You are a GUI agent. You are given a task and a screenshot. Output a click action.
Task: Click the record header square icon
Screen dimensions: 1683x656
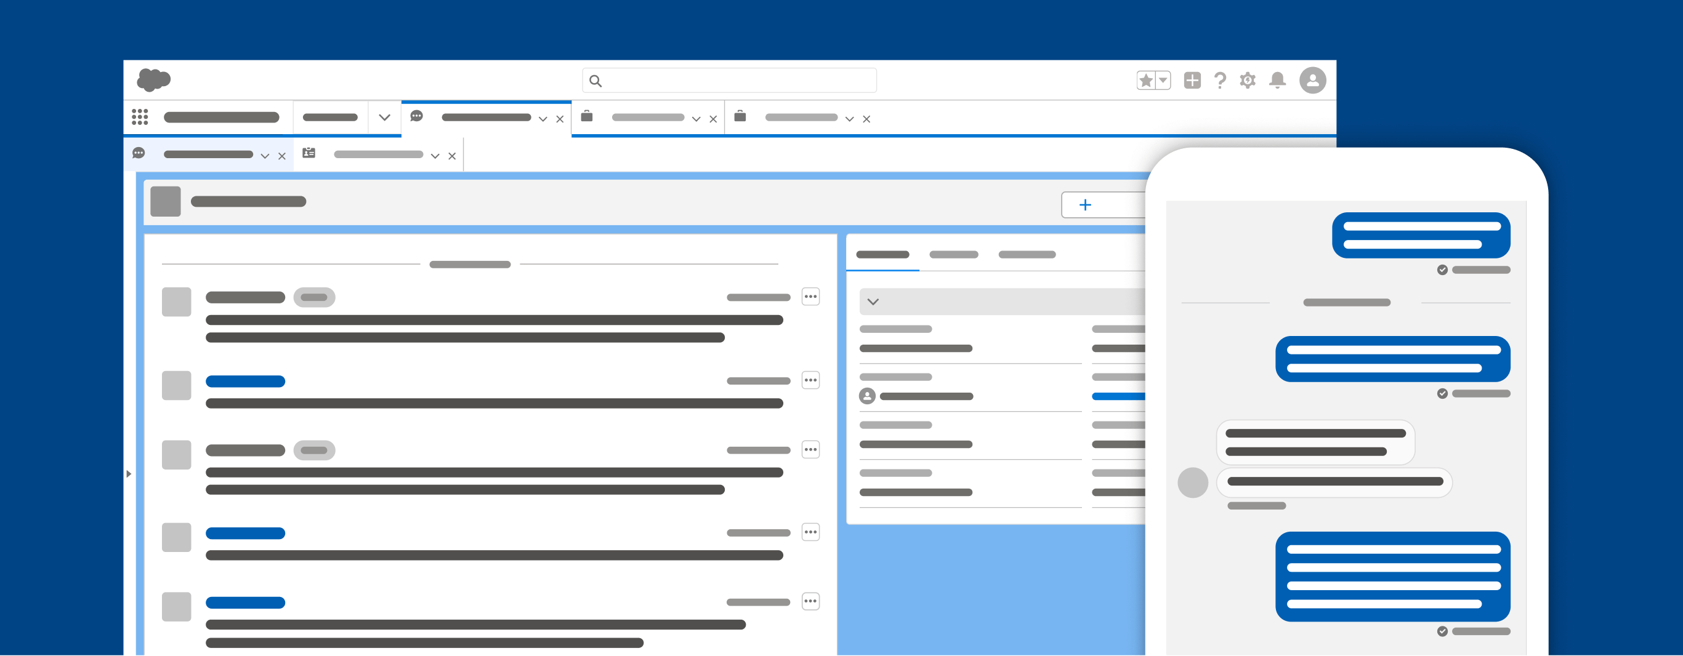click(x=165, y=202)
